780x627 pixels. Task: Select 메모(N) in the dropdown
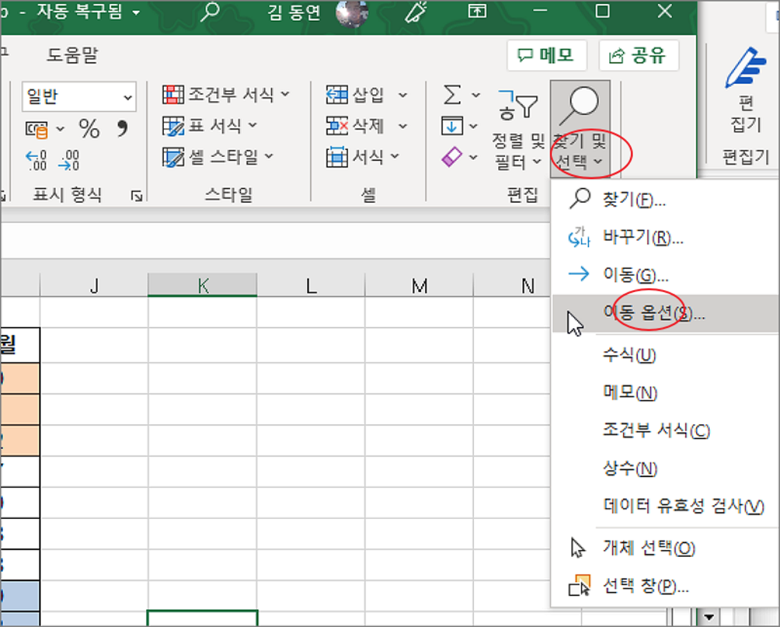click(665, 393)
